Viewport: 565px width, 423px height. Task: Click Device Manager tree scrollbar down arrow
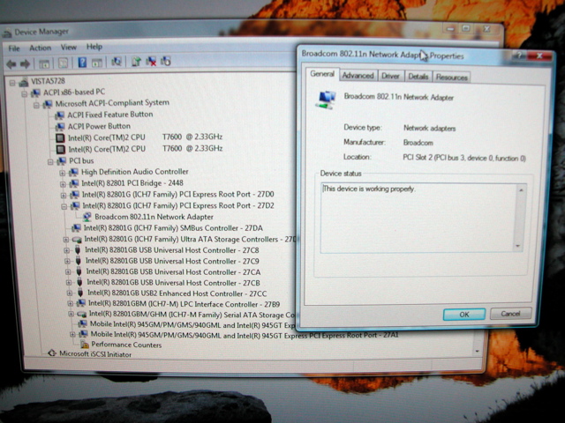click(x=478, y=351)
